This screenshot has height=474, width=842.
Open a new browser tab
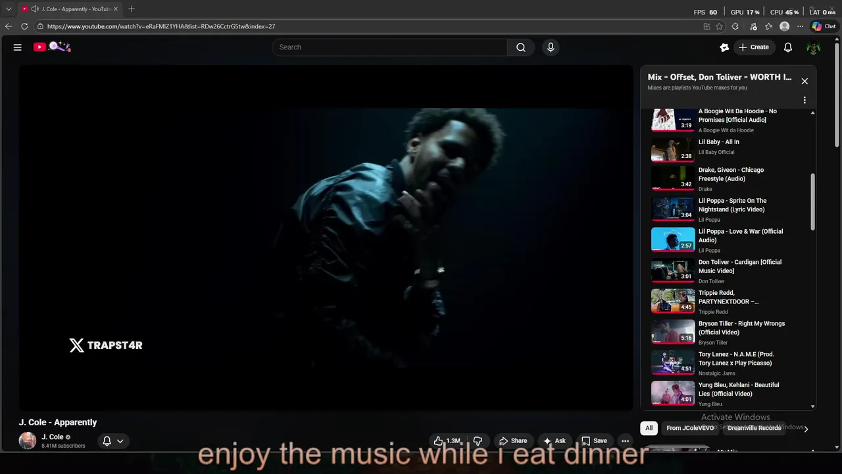[132, 9]
